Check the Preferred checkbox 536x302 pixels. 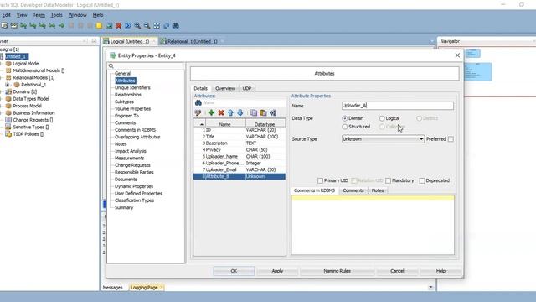coord(451,139)
